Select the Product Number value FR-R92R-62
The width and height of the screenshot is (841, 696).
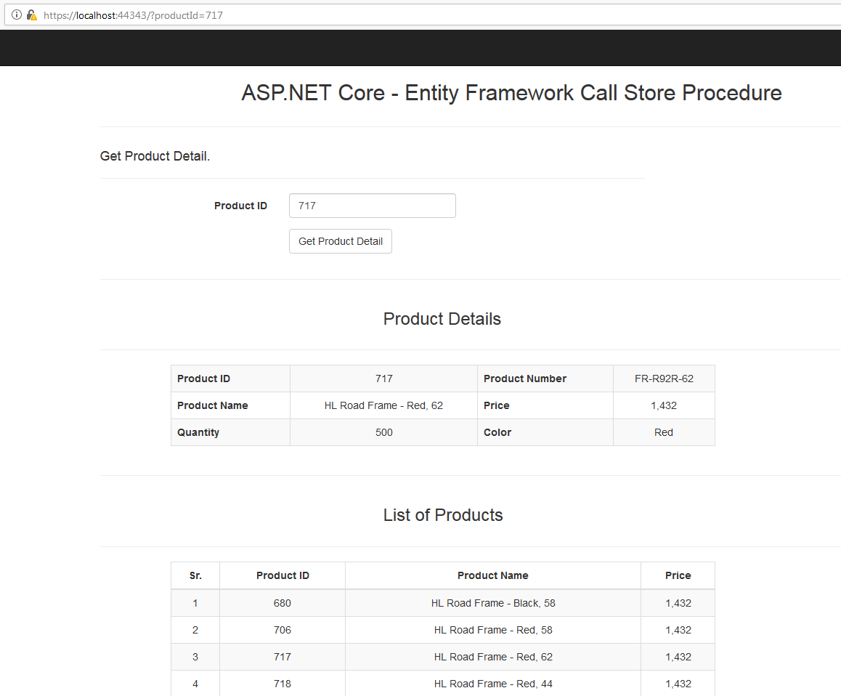click(663, 379)
